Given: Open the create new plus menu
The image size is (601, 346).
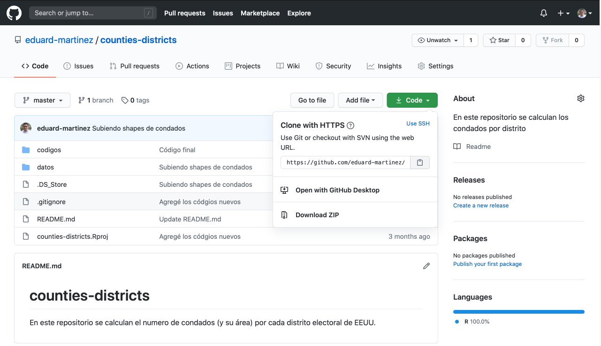Looking at the screenshot, I should coord(563,13).
